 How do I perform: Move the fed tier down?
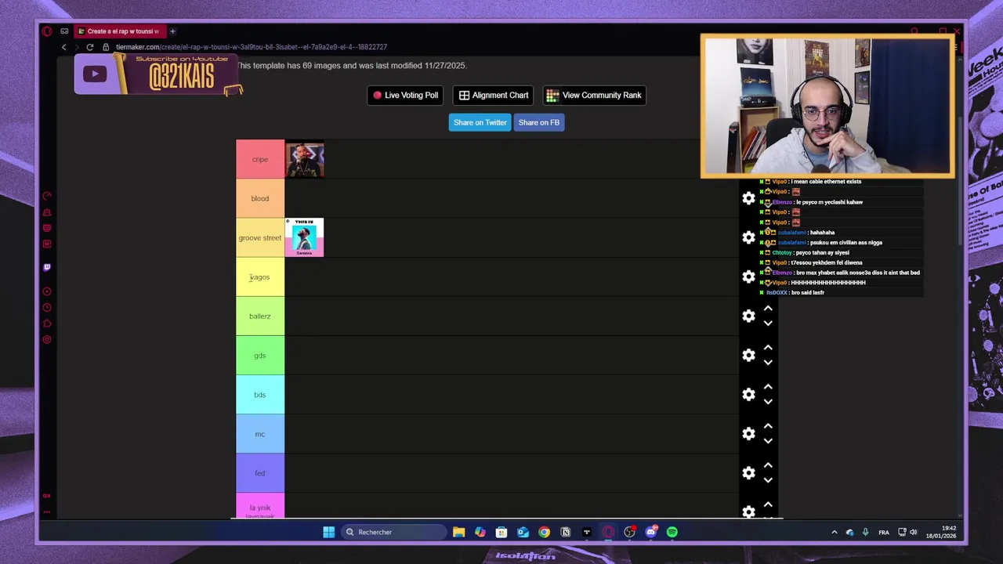click(x=768, y=479)
